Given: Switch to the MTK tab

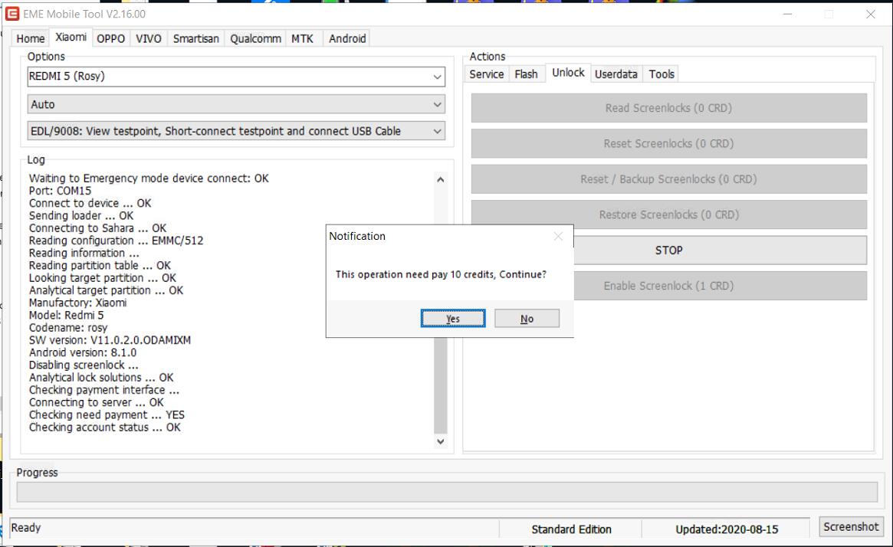Looking at the screenshot, I should 303,39.
